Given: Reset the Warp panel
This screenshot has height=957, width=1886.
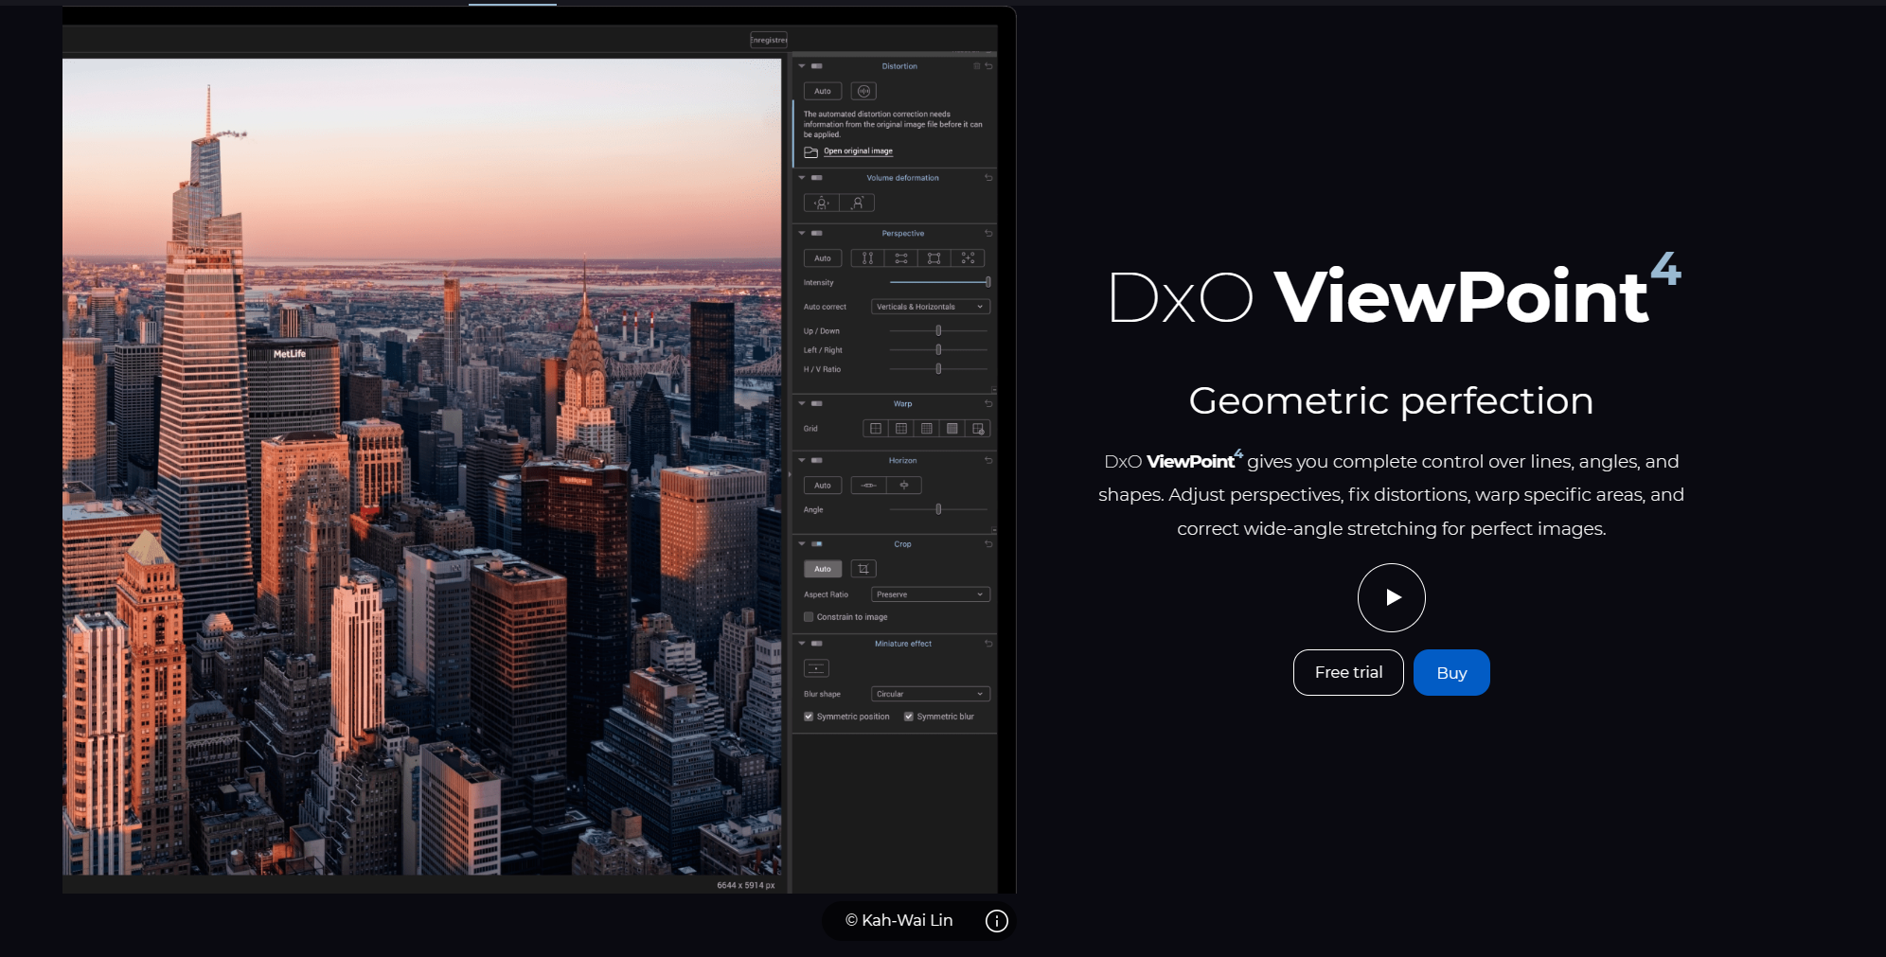Looking at the screenshot, I should 988,404.
